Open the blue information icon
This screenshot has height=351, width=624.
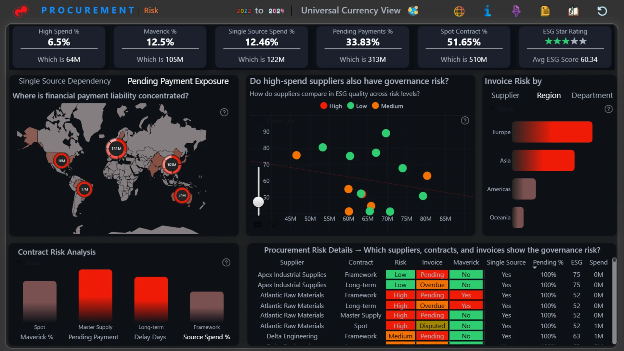point(487,11)
